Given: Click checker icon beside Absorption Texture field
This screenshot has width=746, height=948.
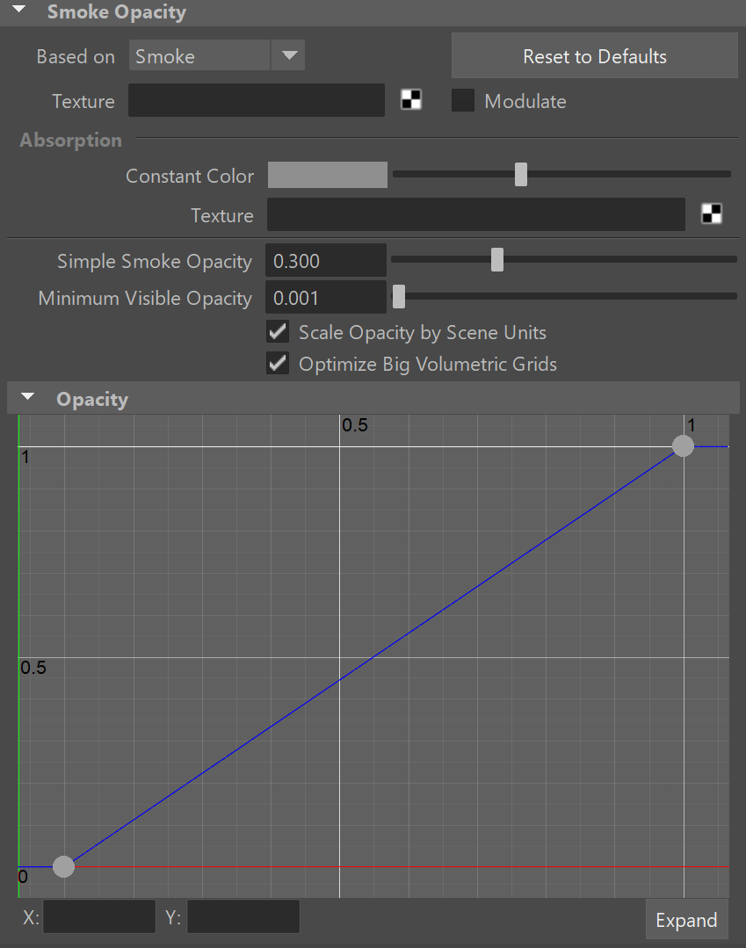Looking at the screenshot, I should [x=712, y=214].
